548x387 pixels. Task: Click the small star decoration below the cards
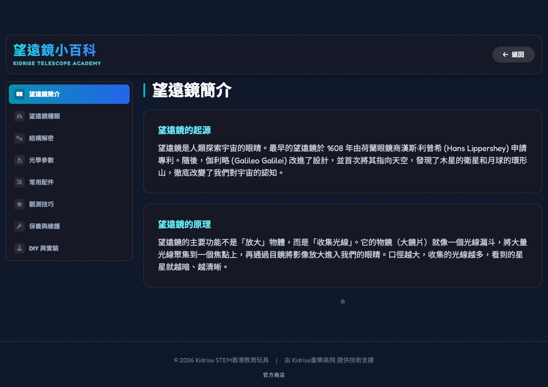tap(343, 302)
